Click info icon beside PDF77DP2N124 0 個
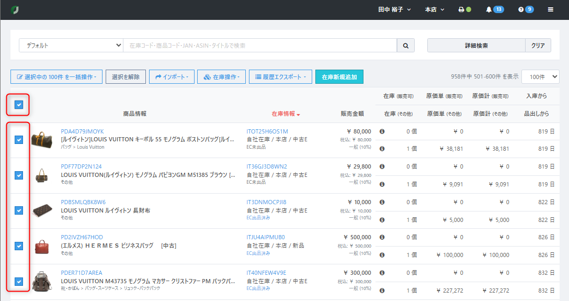 coord(382,166)
